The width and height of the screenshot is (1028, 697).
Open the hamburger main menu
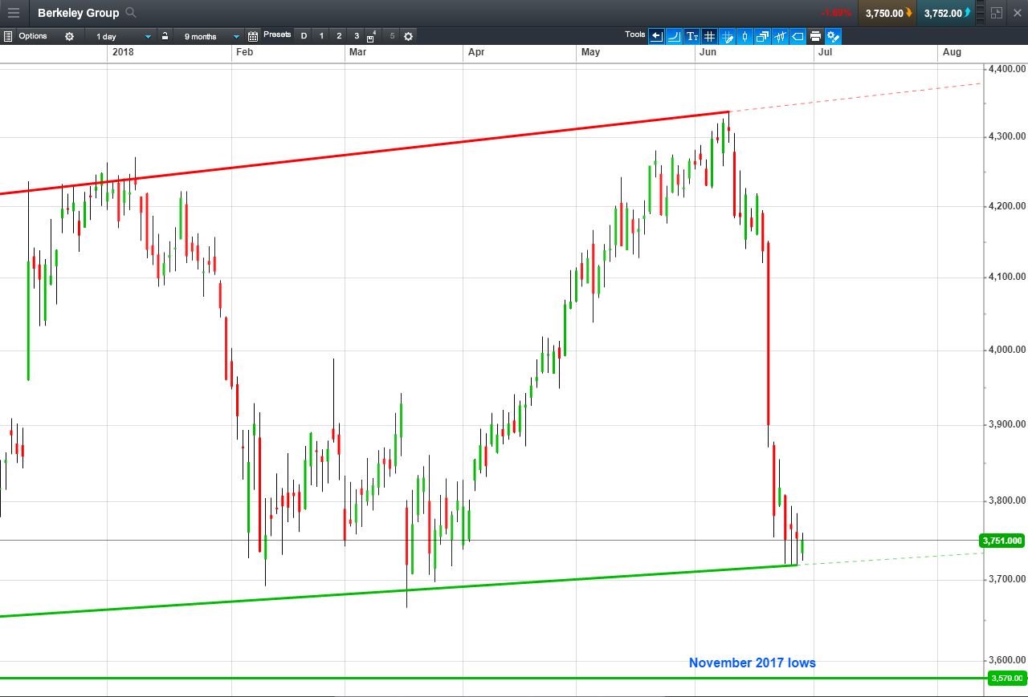(14, 13)
